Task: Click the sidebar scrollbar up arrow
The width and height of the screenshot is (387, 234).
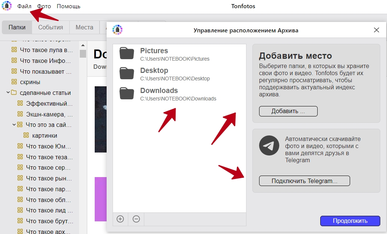Action: click(83, 45)
